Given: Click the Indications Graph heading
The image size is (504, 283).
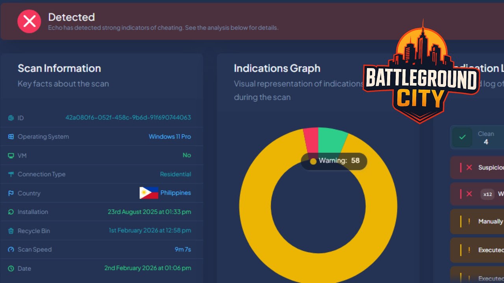Looking at the screenshot, I should coord(277,68).
